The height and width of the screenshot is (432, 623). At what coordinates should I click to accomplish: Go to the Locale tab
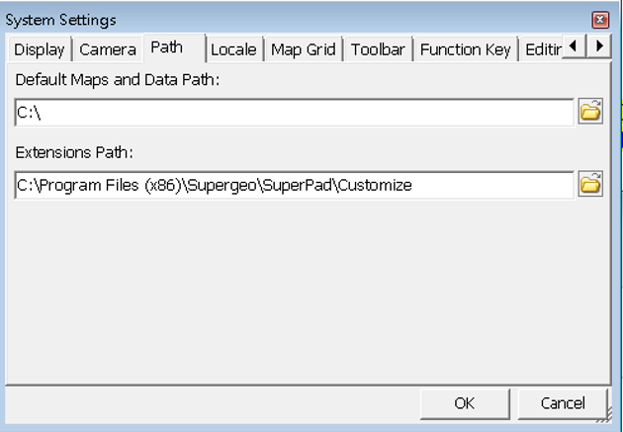(x=234, y=49)
